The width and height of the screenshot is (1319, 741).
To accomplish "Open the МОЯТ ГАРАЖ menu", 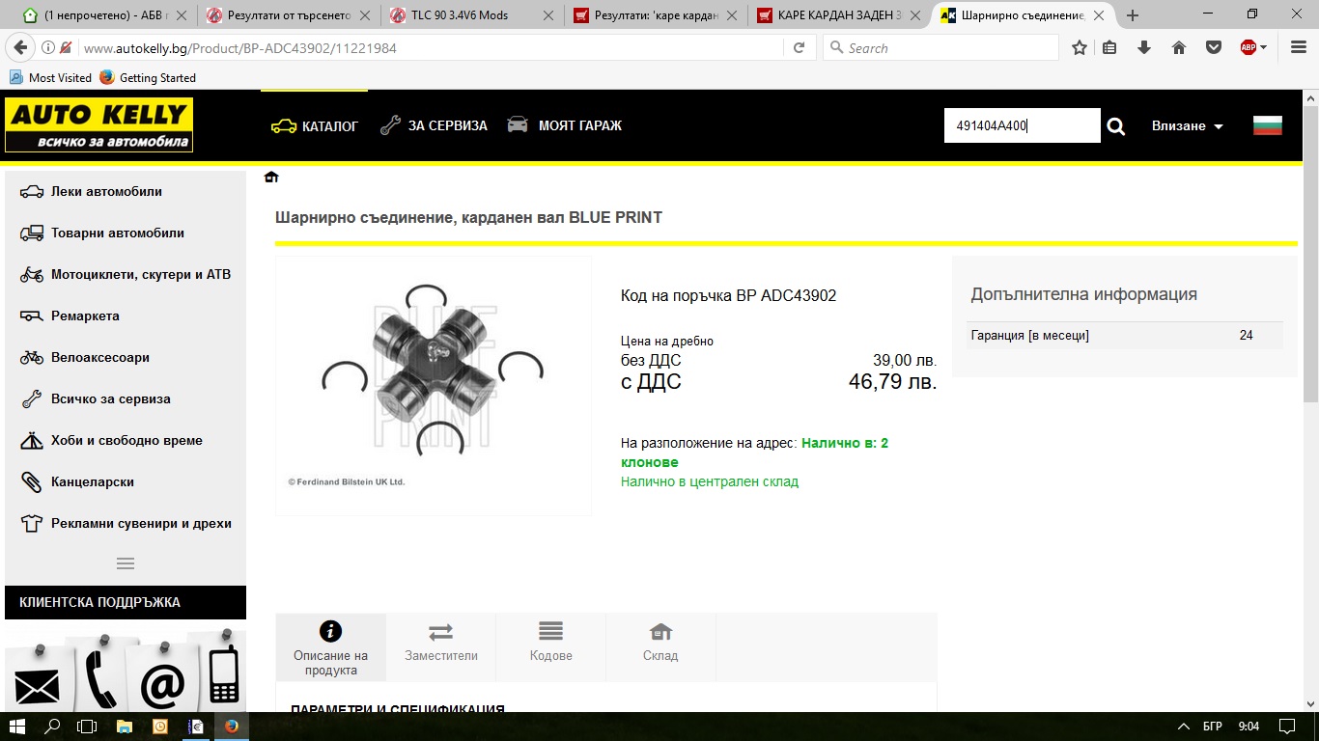I will [x=565, y=125].
